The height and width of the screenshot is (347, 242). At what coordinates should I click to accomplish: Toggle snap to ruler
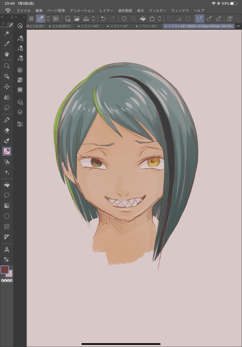click(x=199, y=18)
